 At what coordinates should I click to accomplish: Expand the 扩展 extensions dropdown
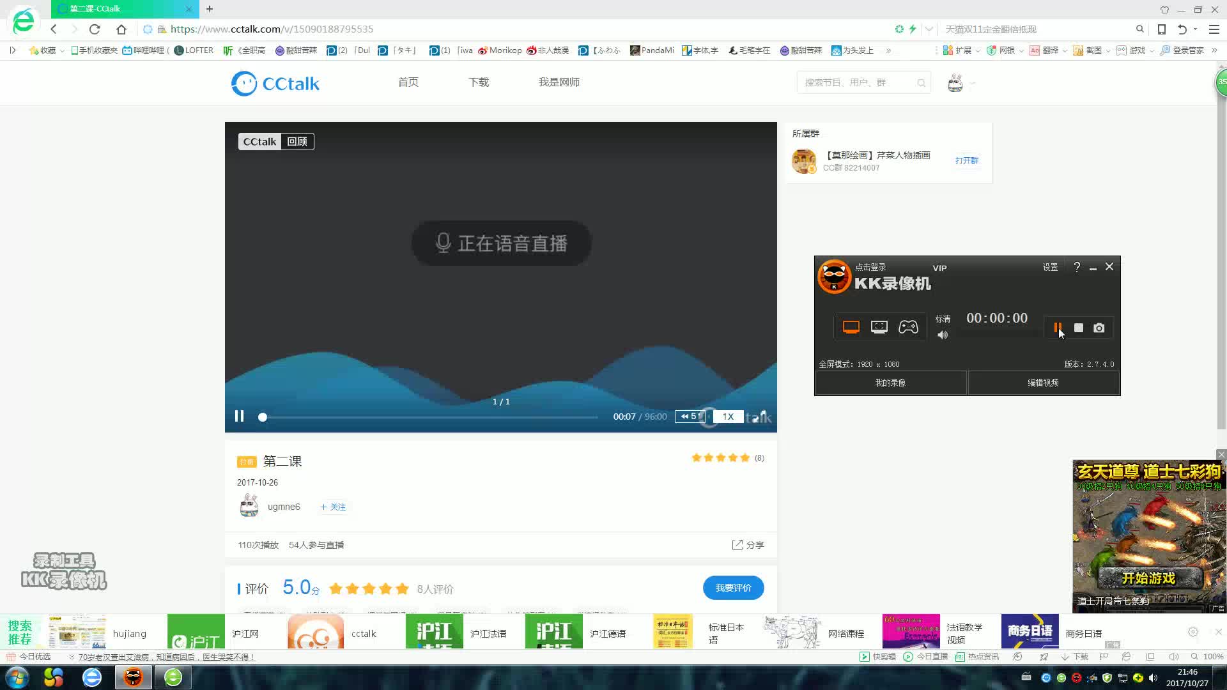pyautogui.click(x=962, y=50)
